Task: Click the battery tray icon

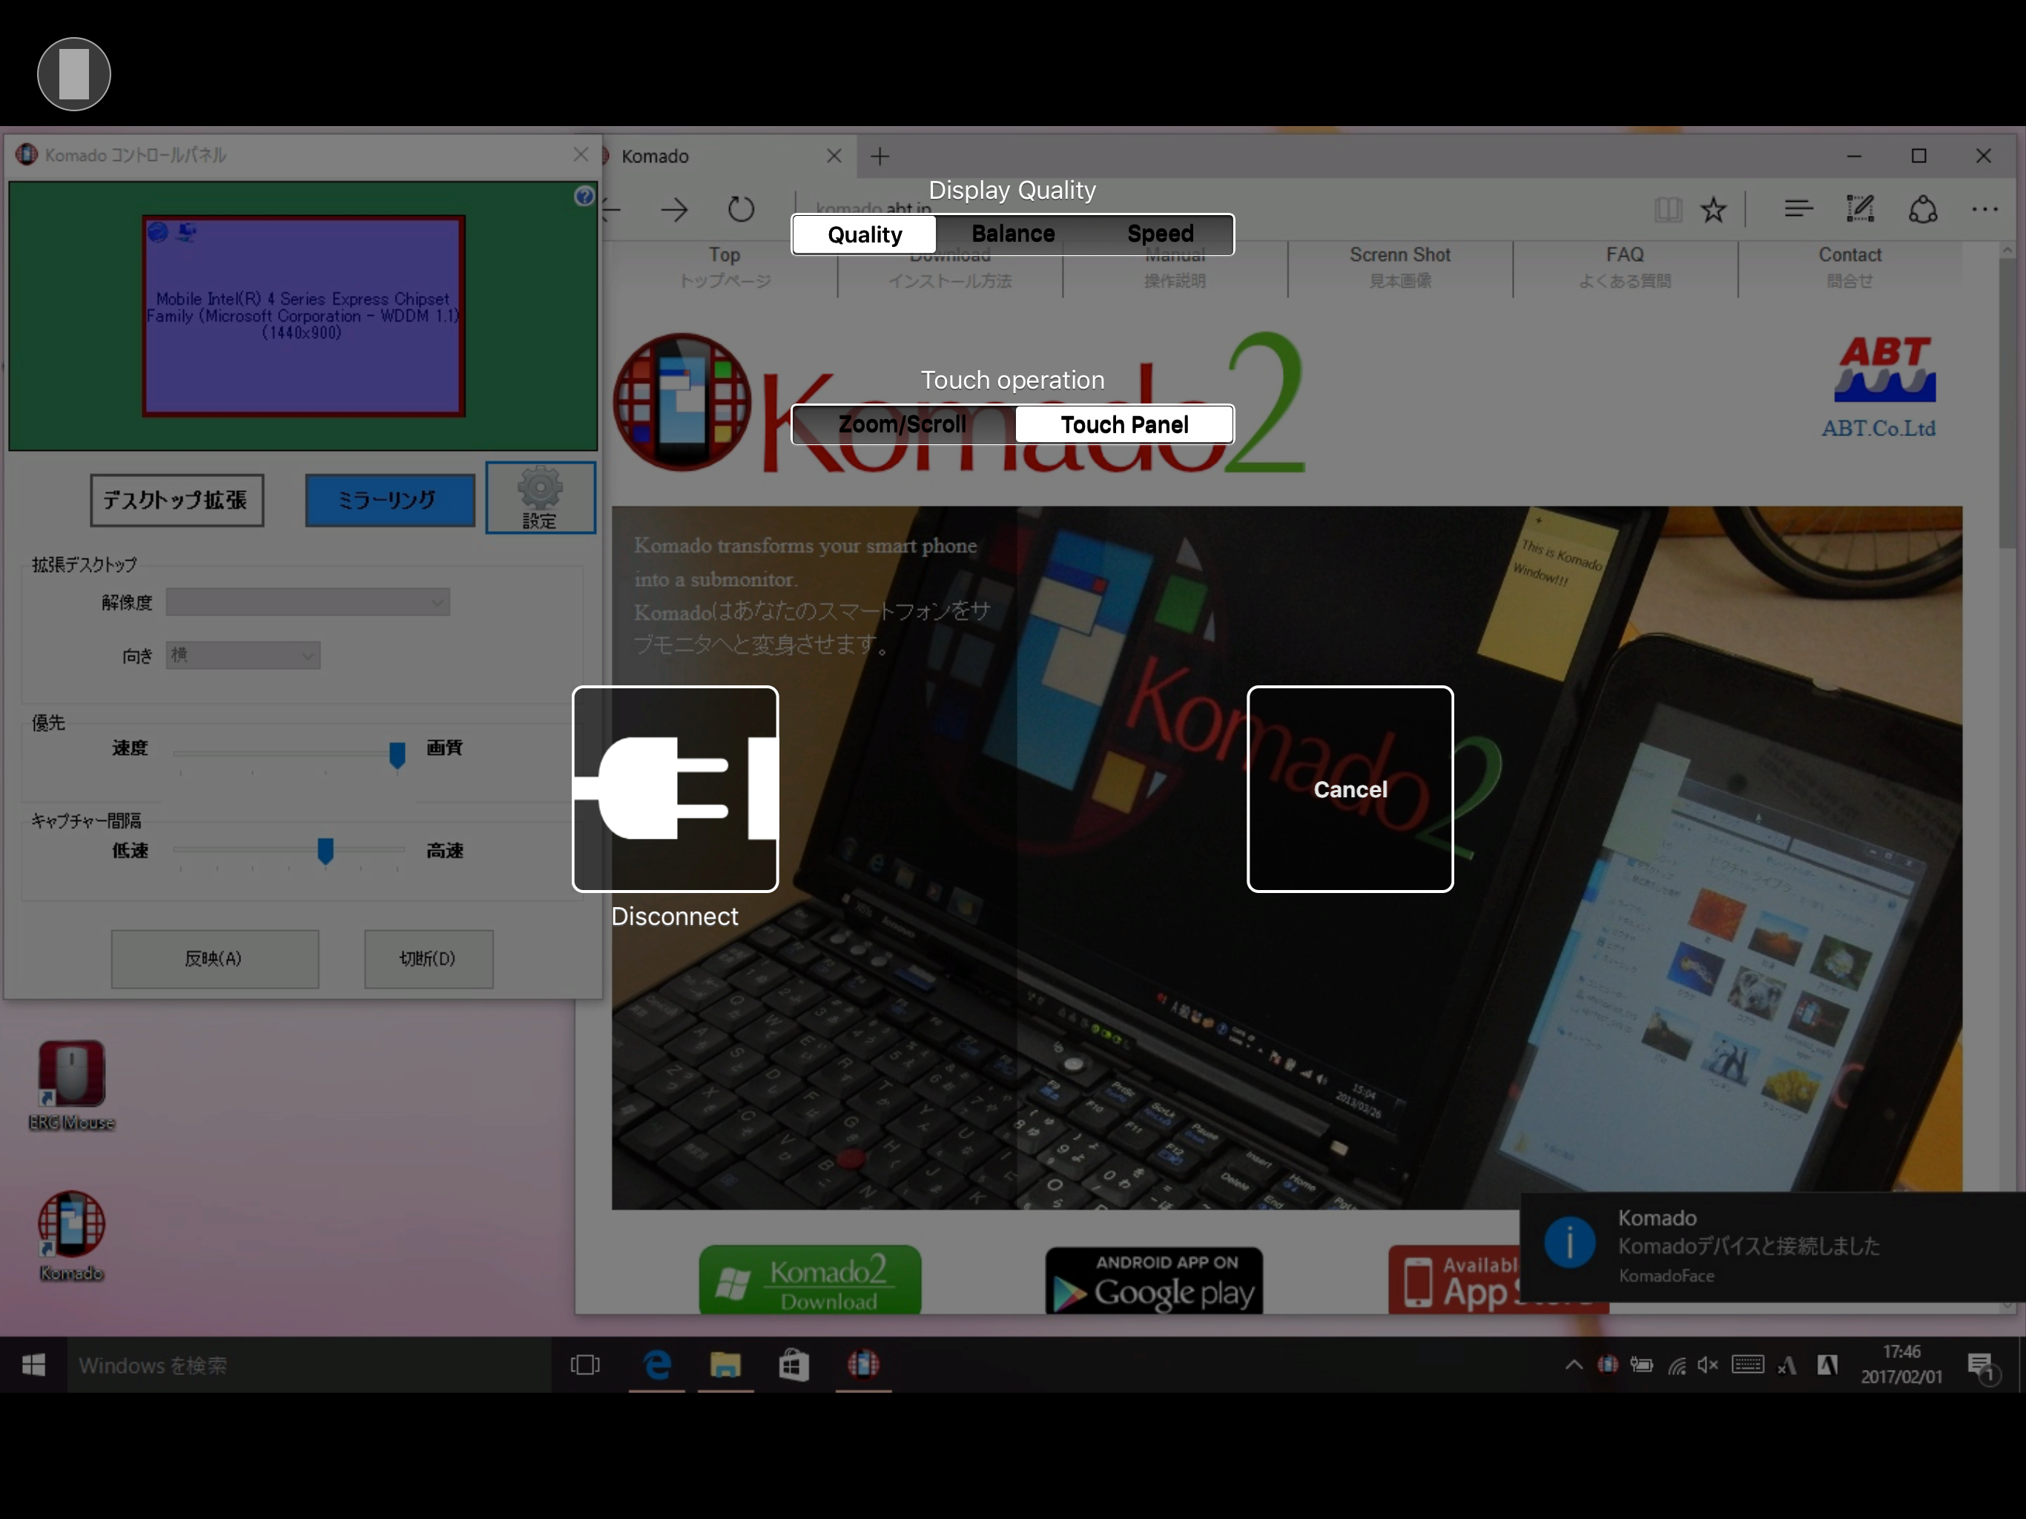Action: coord(1641,1365)
